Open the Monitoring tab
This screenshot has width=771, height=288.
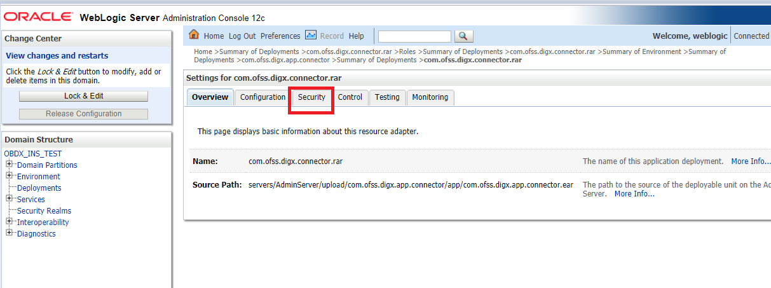[430, 97]
